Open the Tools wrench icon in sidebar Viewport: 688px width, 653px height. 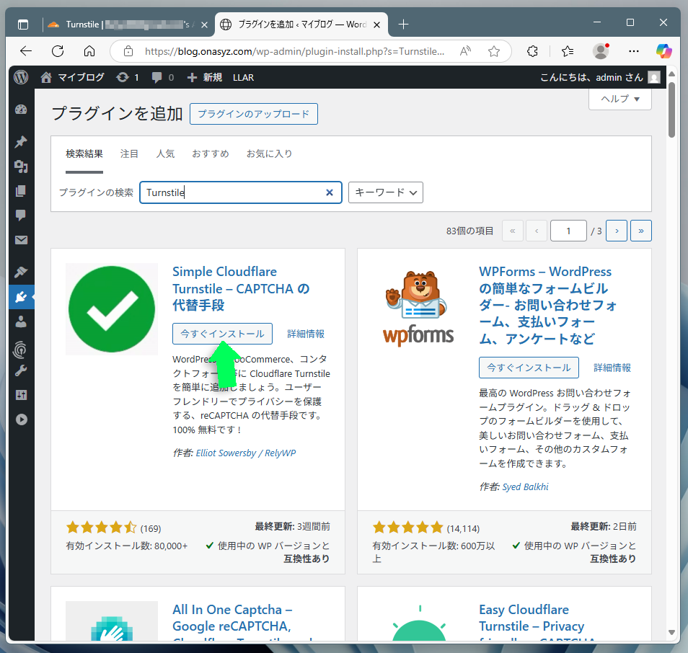point(21,370)
